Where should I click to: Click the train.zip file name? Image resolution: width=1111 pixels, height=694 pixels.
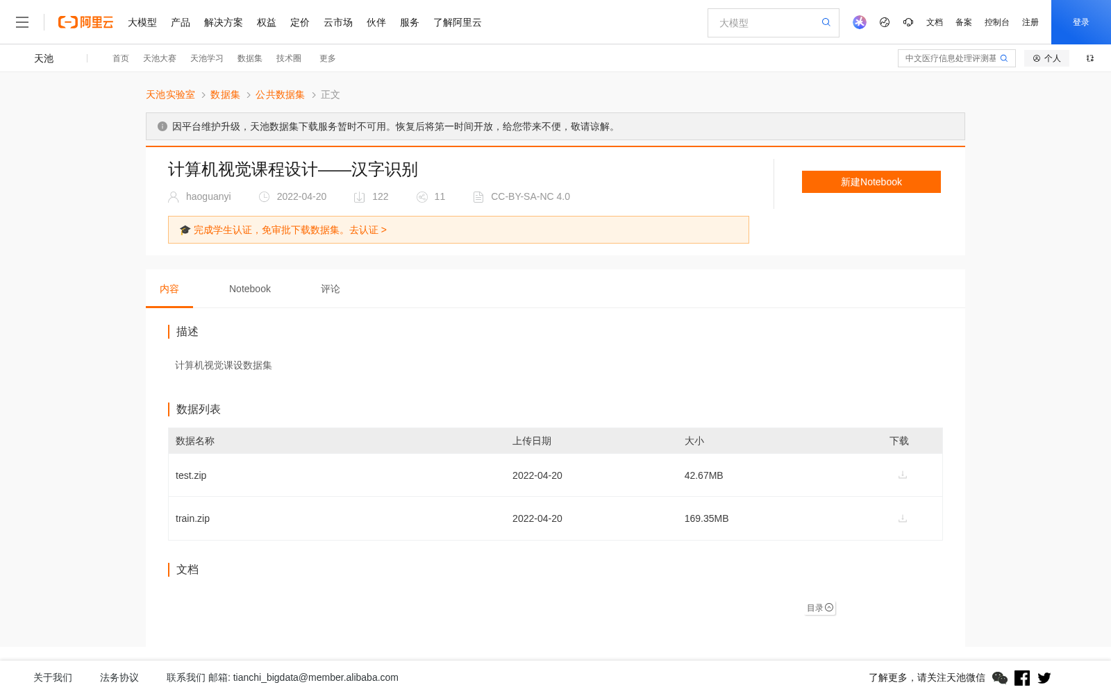coord(192,518)
